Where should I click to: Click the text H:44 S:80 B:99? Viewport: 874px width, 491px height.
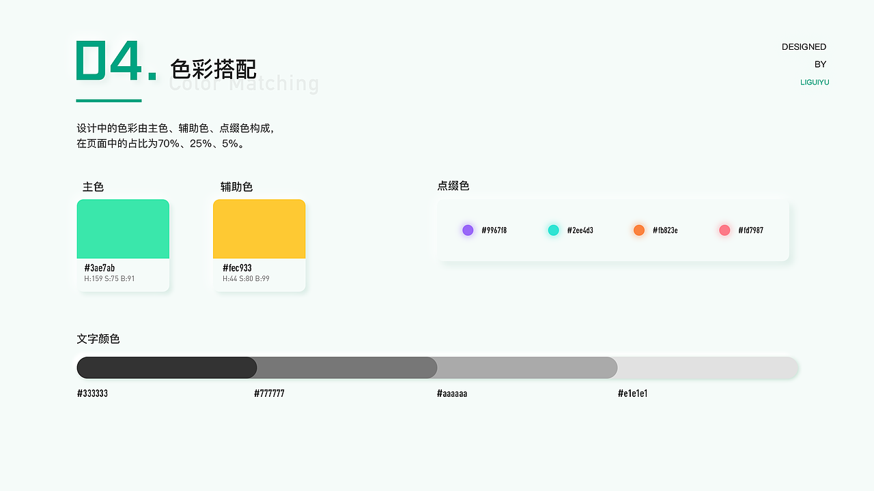pyautogui.click(x=246, y=279)
